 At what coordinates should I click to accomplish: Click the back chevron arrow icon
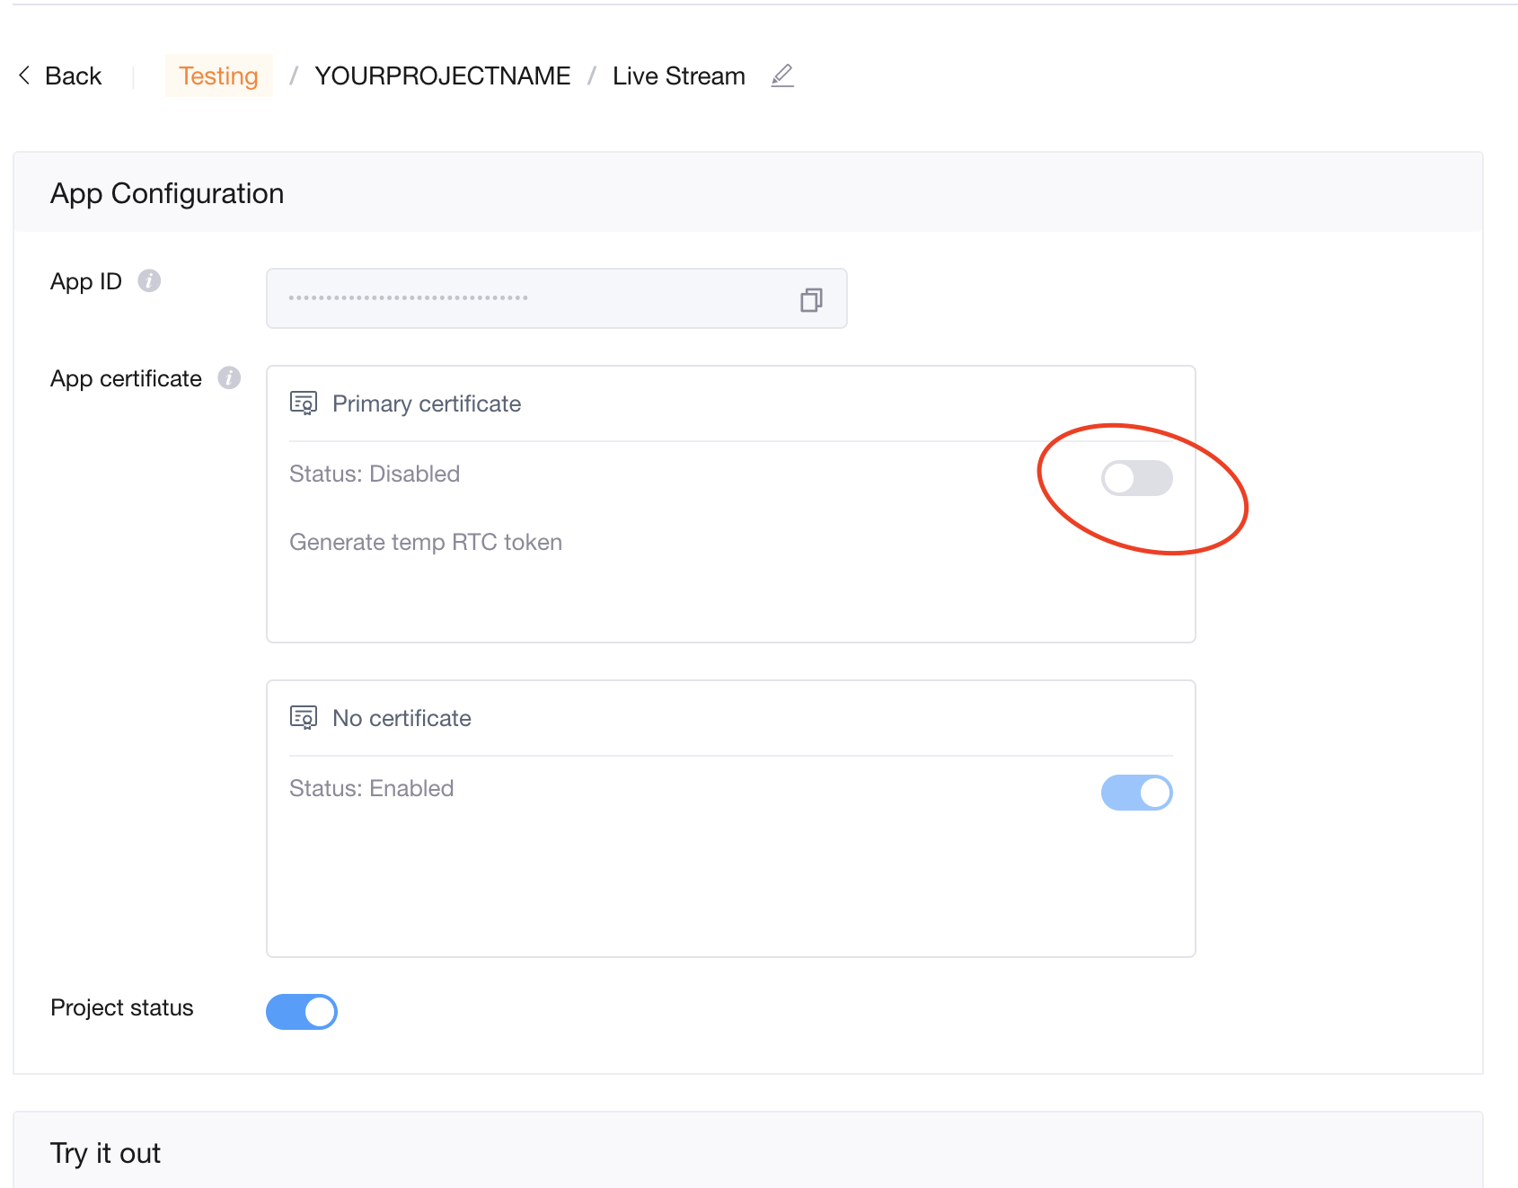click(x=24, y=75)
